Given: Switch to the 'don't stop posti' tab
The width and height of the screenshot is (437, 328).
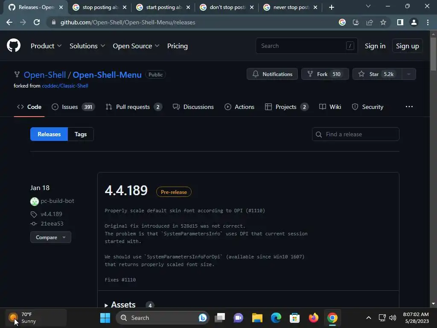Looking at the screenshot, I should pos(227,7).
